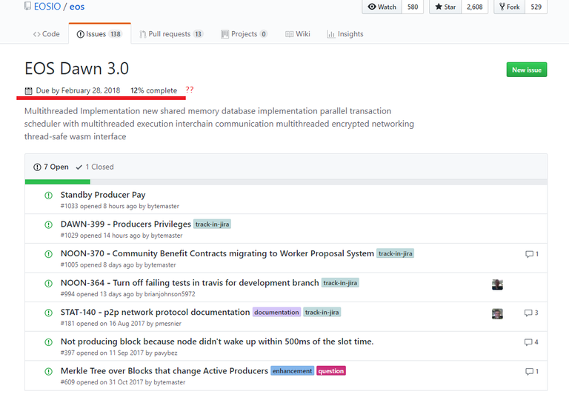Click the comment icon on NOON-370 issue
Image resolution: width=569 pixels, height=400 pixels.
(x=529, y=254)
